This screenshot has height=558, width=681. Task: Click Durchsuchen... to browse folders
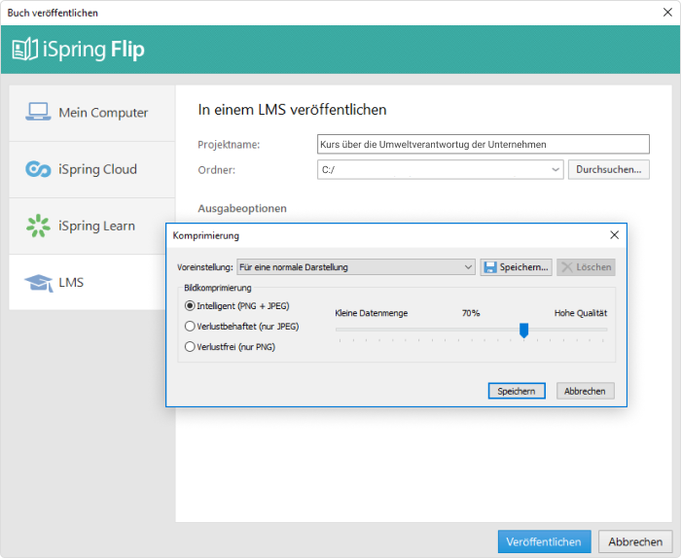[x=608, y=170]
